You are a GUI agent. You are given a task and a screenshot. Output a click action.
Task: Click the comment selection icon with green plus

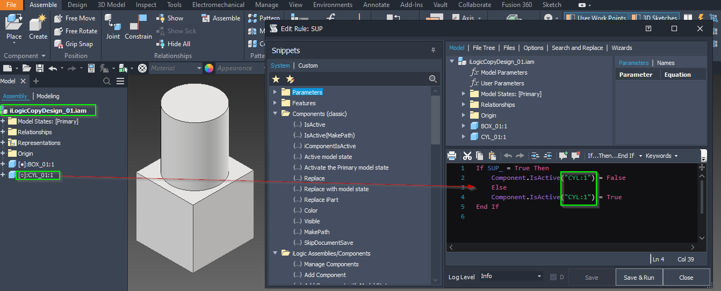point(563,156)
